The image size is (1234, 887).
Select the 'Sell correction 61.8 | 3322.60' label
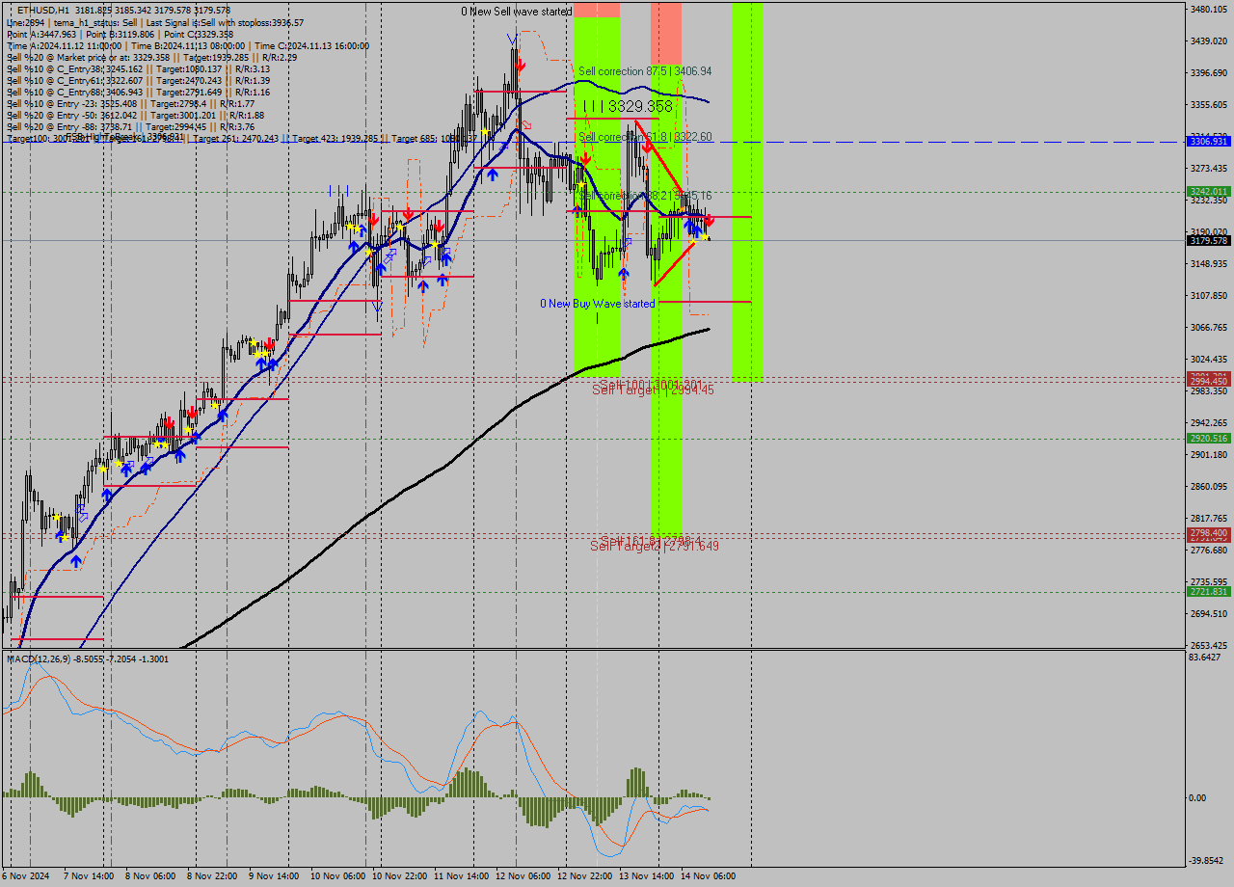click(645, 137)
